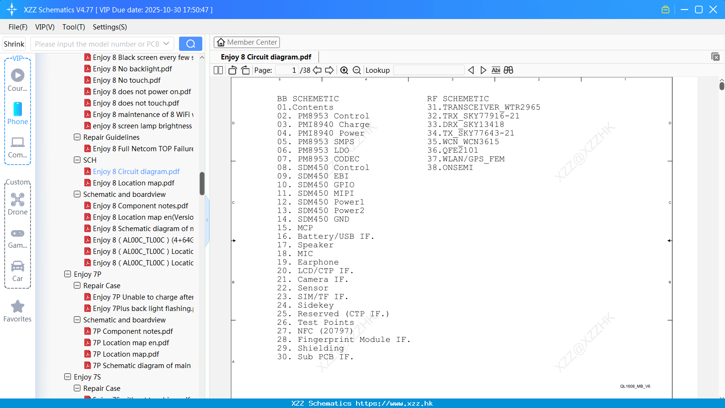The height and width of the screenshot is (408, 725).
Task: Close the document tab panel icon
Action: (x=715, y=57)
